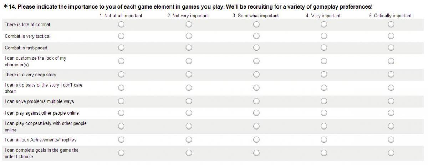Rate character look customization as Very important
428x165 pixels.
tap(324, 61)
